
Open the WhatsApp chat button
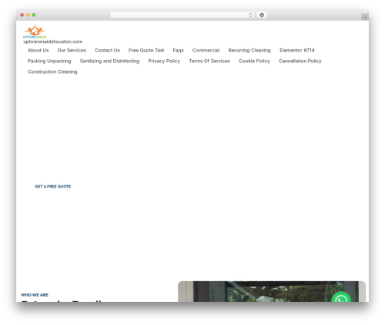341,297
